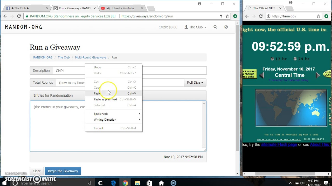Select the 24-hr time format radio button
The width and height of the screenshot is (332, 186).
(295, 59)
